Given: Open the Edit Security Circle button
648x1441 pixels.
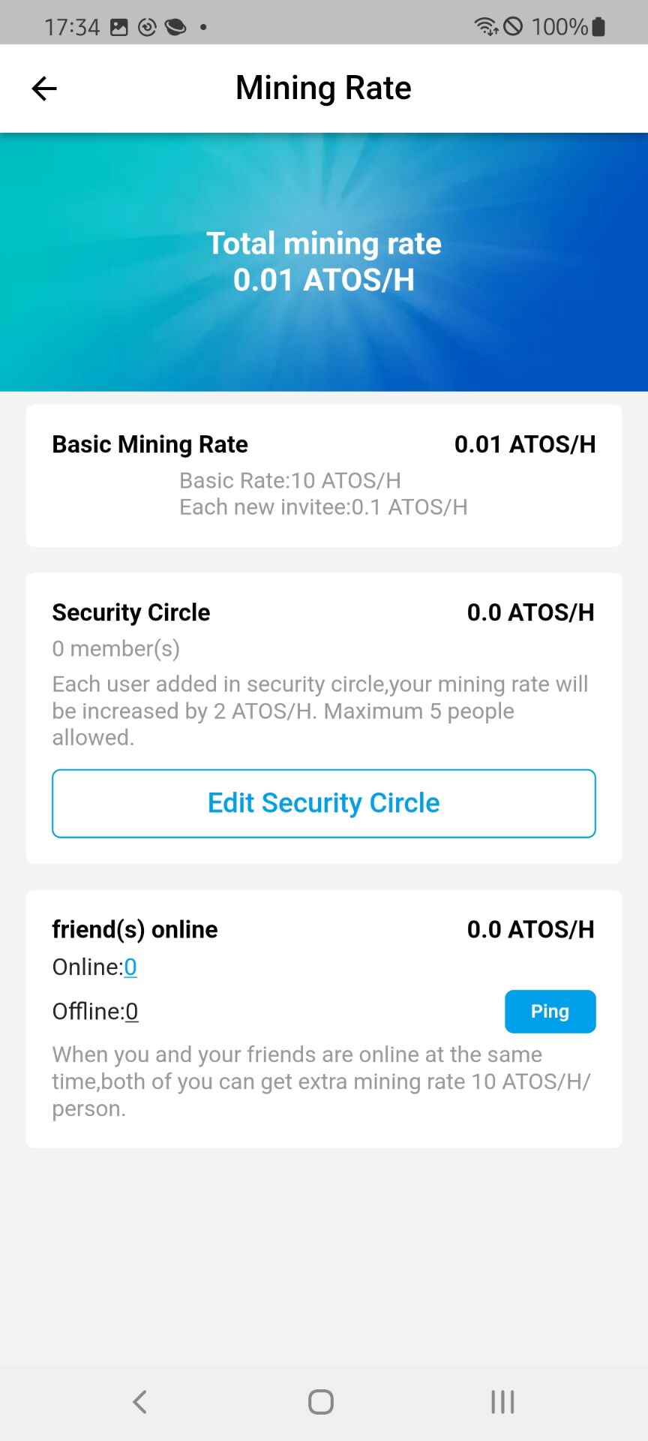Looking at the screenshot, I should tap(324, 803).
